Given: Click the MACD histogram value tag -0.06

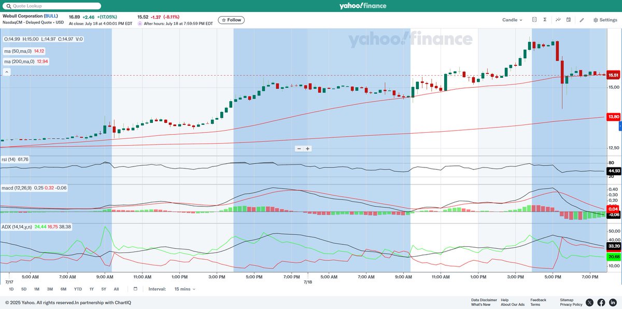Looking at the screenshot, I should coord(614,214).
